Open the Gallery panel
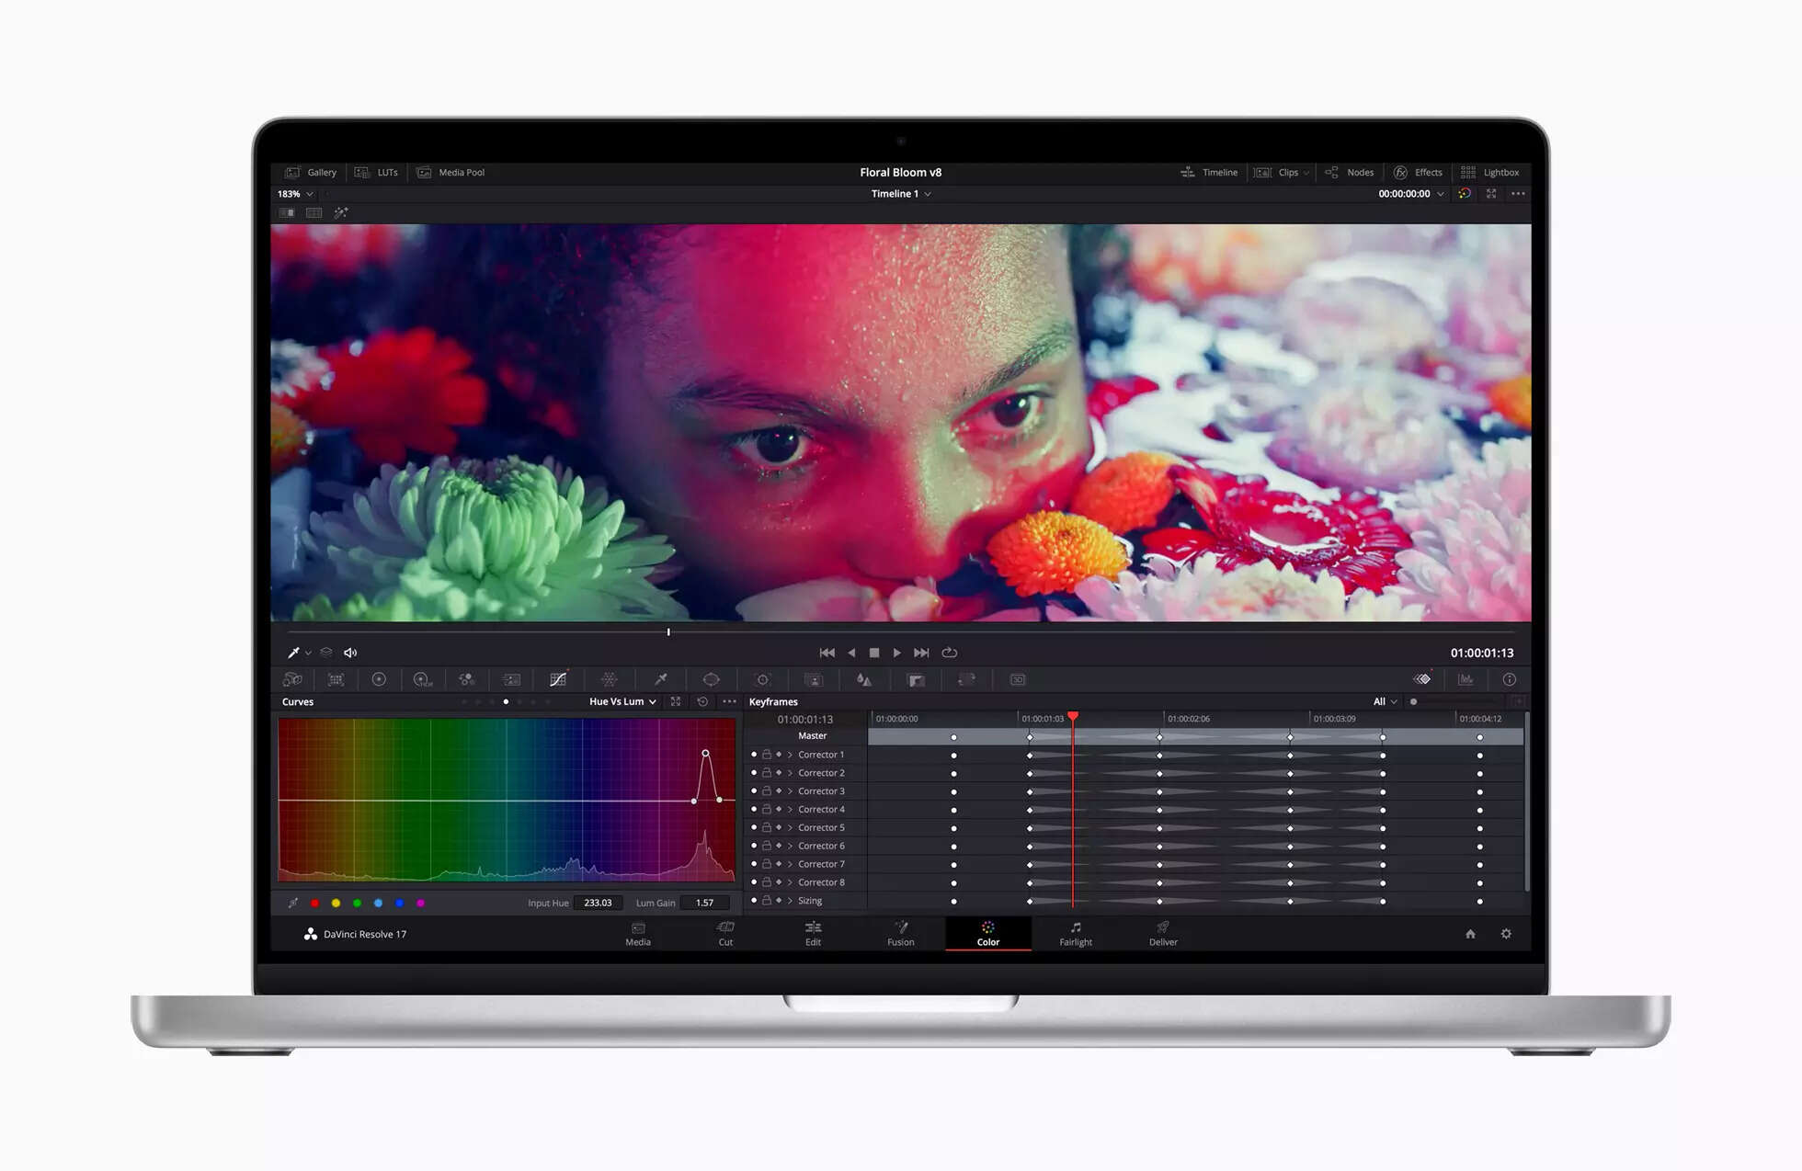 [311, 172]
